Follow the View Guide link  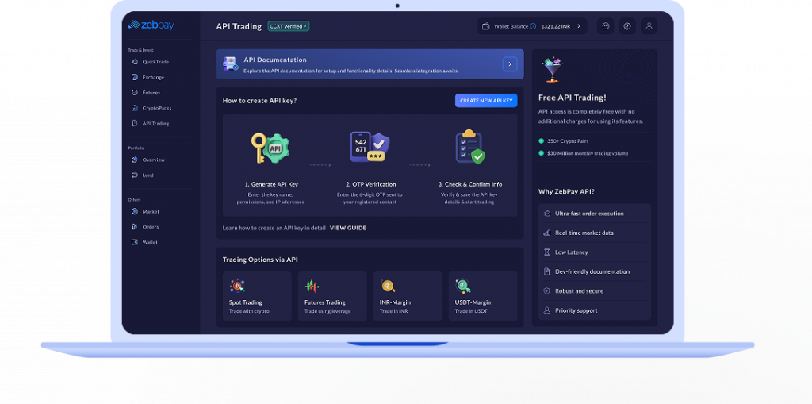(x=348, y=228)
